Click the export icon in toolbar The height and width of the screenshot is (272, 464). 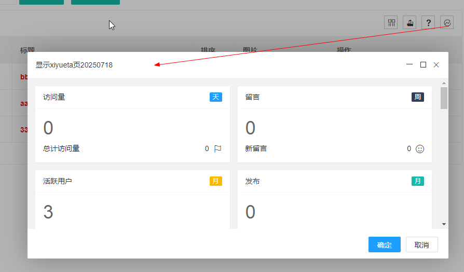(x=410, y=22)
